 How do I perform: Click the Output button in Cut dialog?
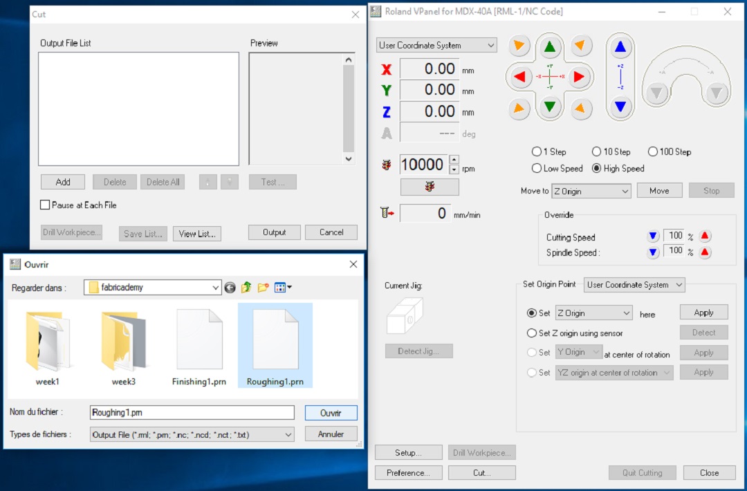275,232
